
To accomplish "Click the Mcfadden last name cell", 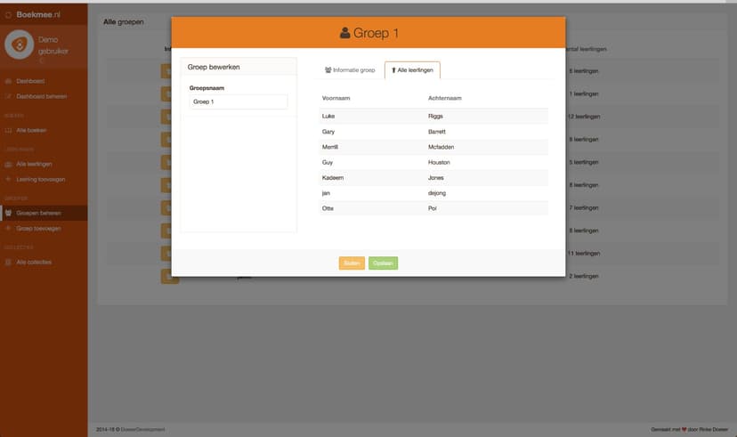I will click(x=441, y=147).
